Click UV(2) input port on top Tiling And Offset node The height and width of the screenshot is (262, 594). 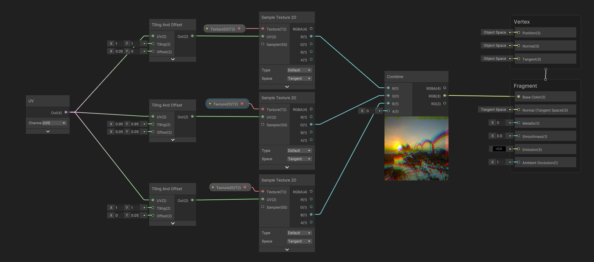coord(153,36)
